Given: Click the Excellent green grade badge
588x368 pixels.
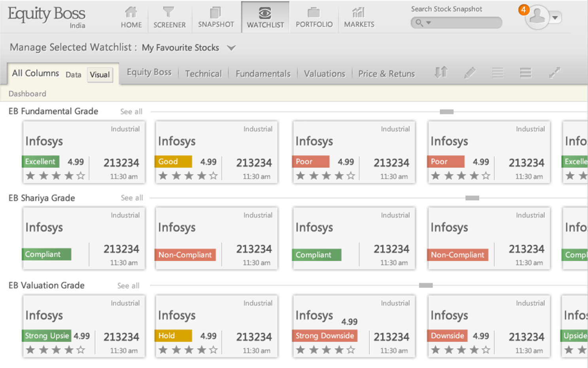Looking at the screenshot, I should tap(40, 161).
